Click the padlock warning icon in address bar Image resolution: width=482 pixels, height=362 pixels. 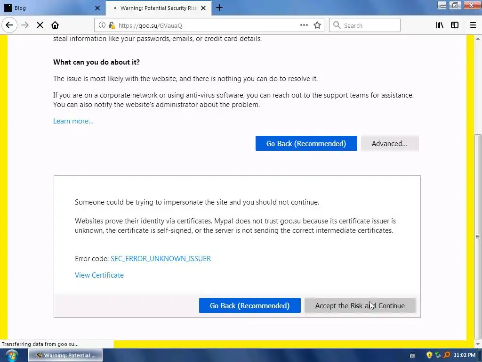[x=112, y=25]
